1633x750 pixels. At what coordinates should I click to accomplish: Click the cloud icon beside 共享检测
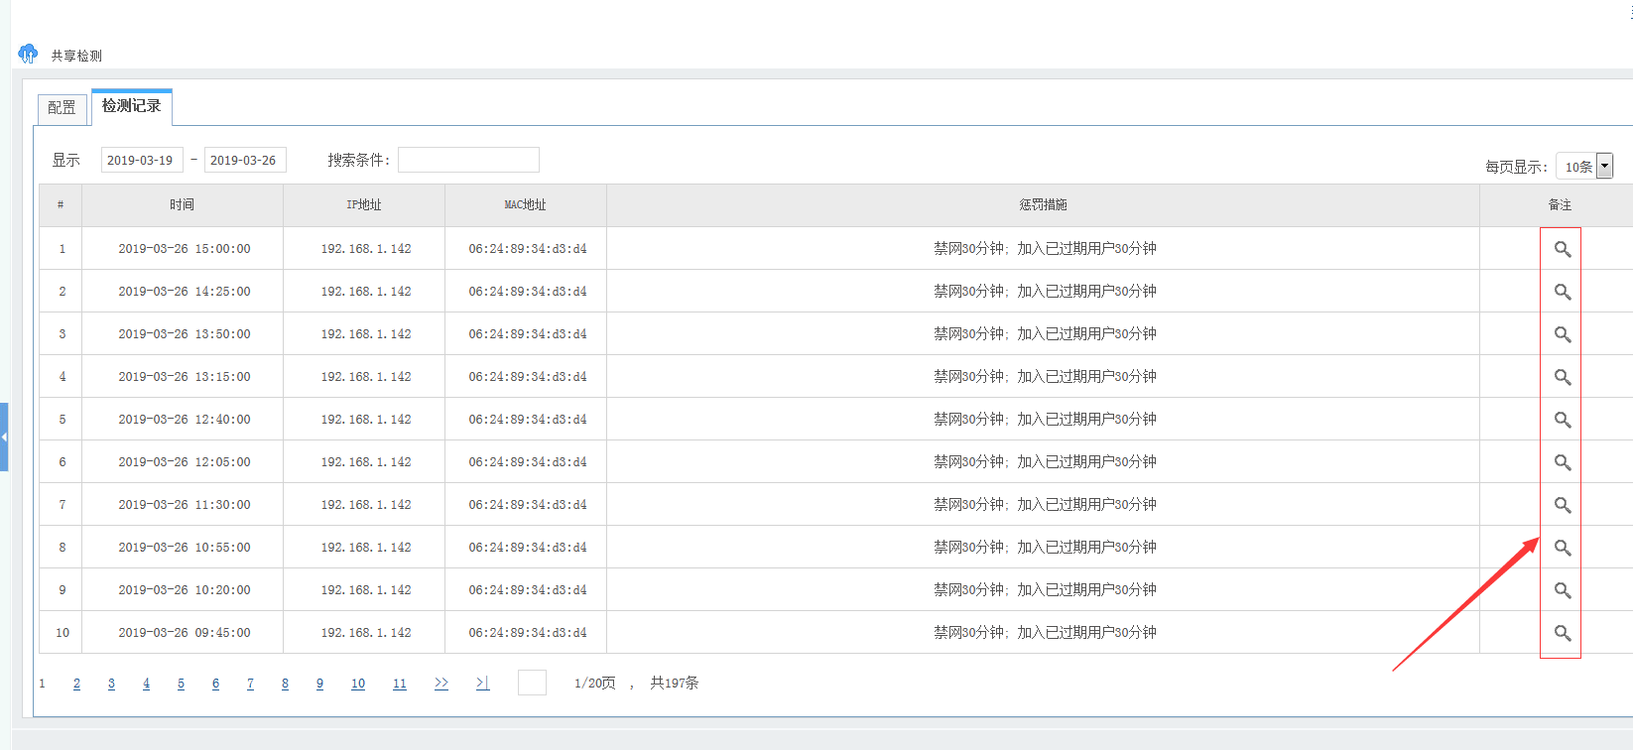(28, 54)
